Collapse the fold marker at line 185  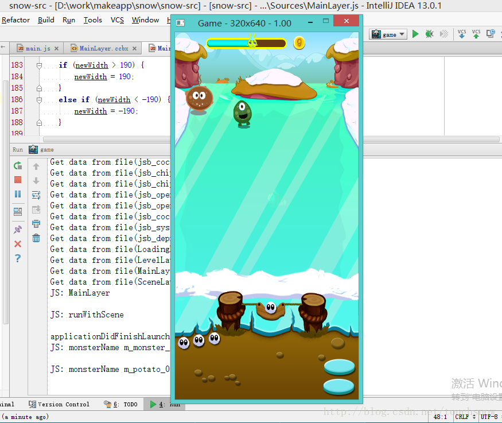click(x=39, y=88)
